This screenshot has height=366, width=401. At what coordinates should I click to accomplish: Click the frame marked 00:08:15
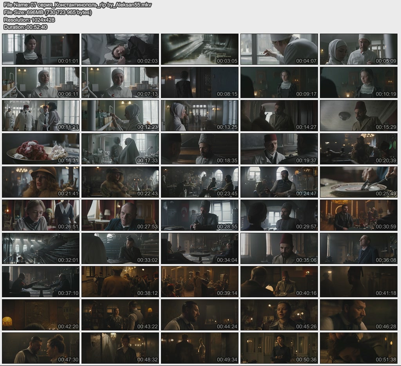click(200, 82)
